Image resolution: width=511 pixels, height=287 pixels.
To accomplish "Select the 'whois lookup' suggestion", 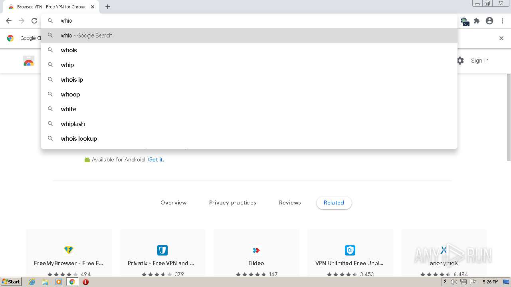I will [249, 139].
